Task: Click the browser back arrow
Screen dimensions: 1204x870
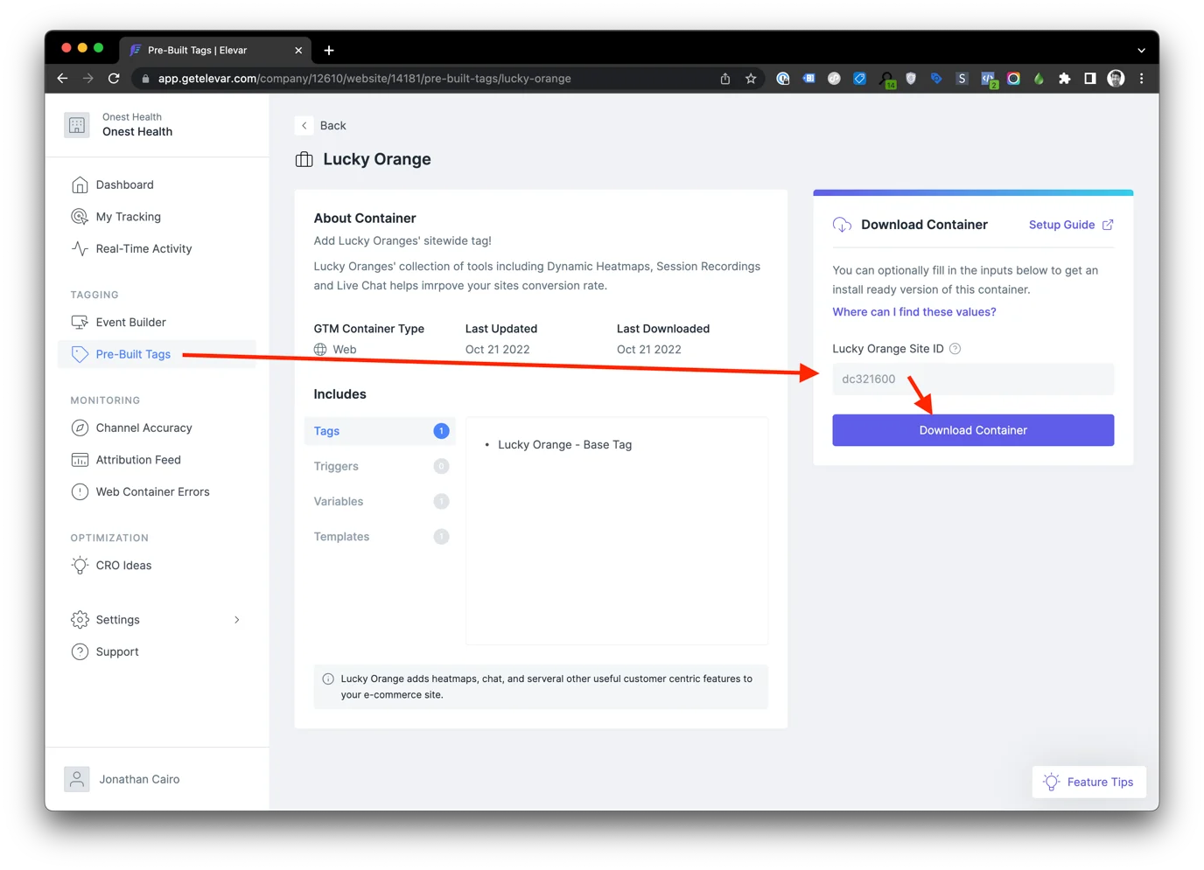Action: pos(62,79)
